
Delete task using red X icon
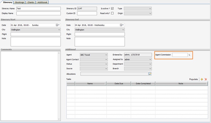pyautogui.click(x=206, y=79)
